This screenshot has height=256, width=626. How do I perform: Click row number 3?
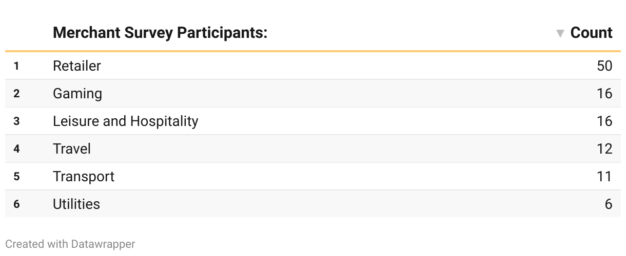click(16, 121)
